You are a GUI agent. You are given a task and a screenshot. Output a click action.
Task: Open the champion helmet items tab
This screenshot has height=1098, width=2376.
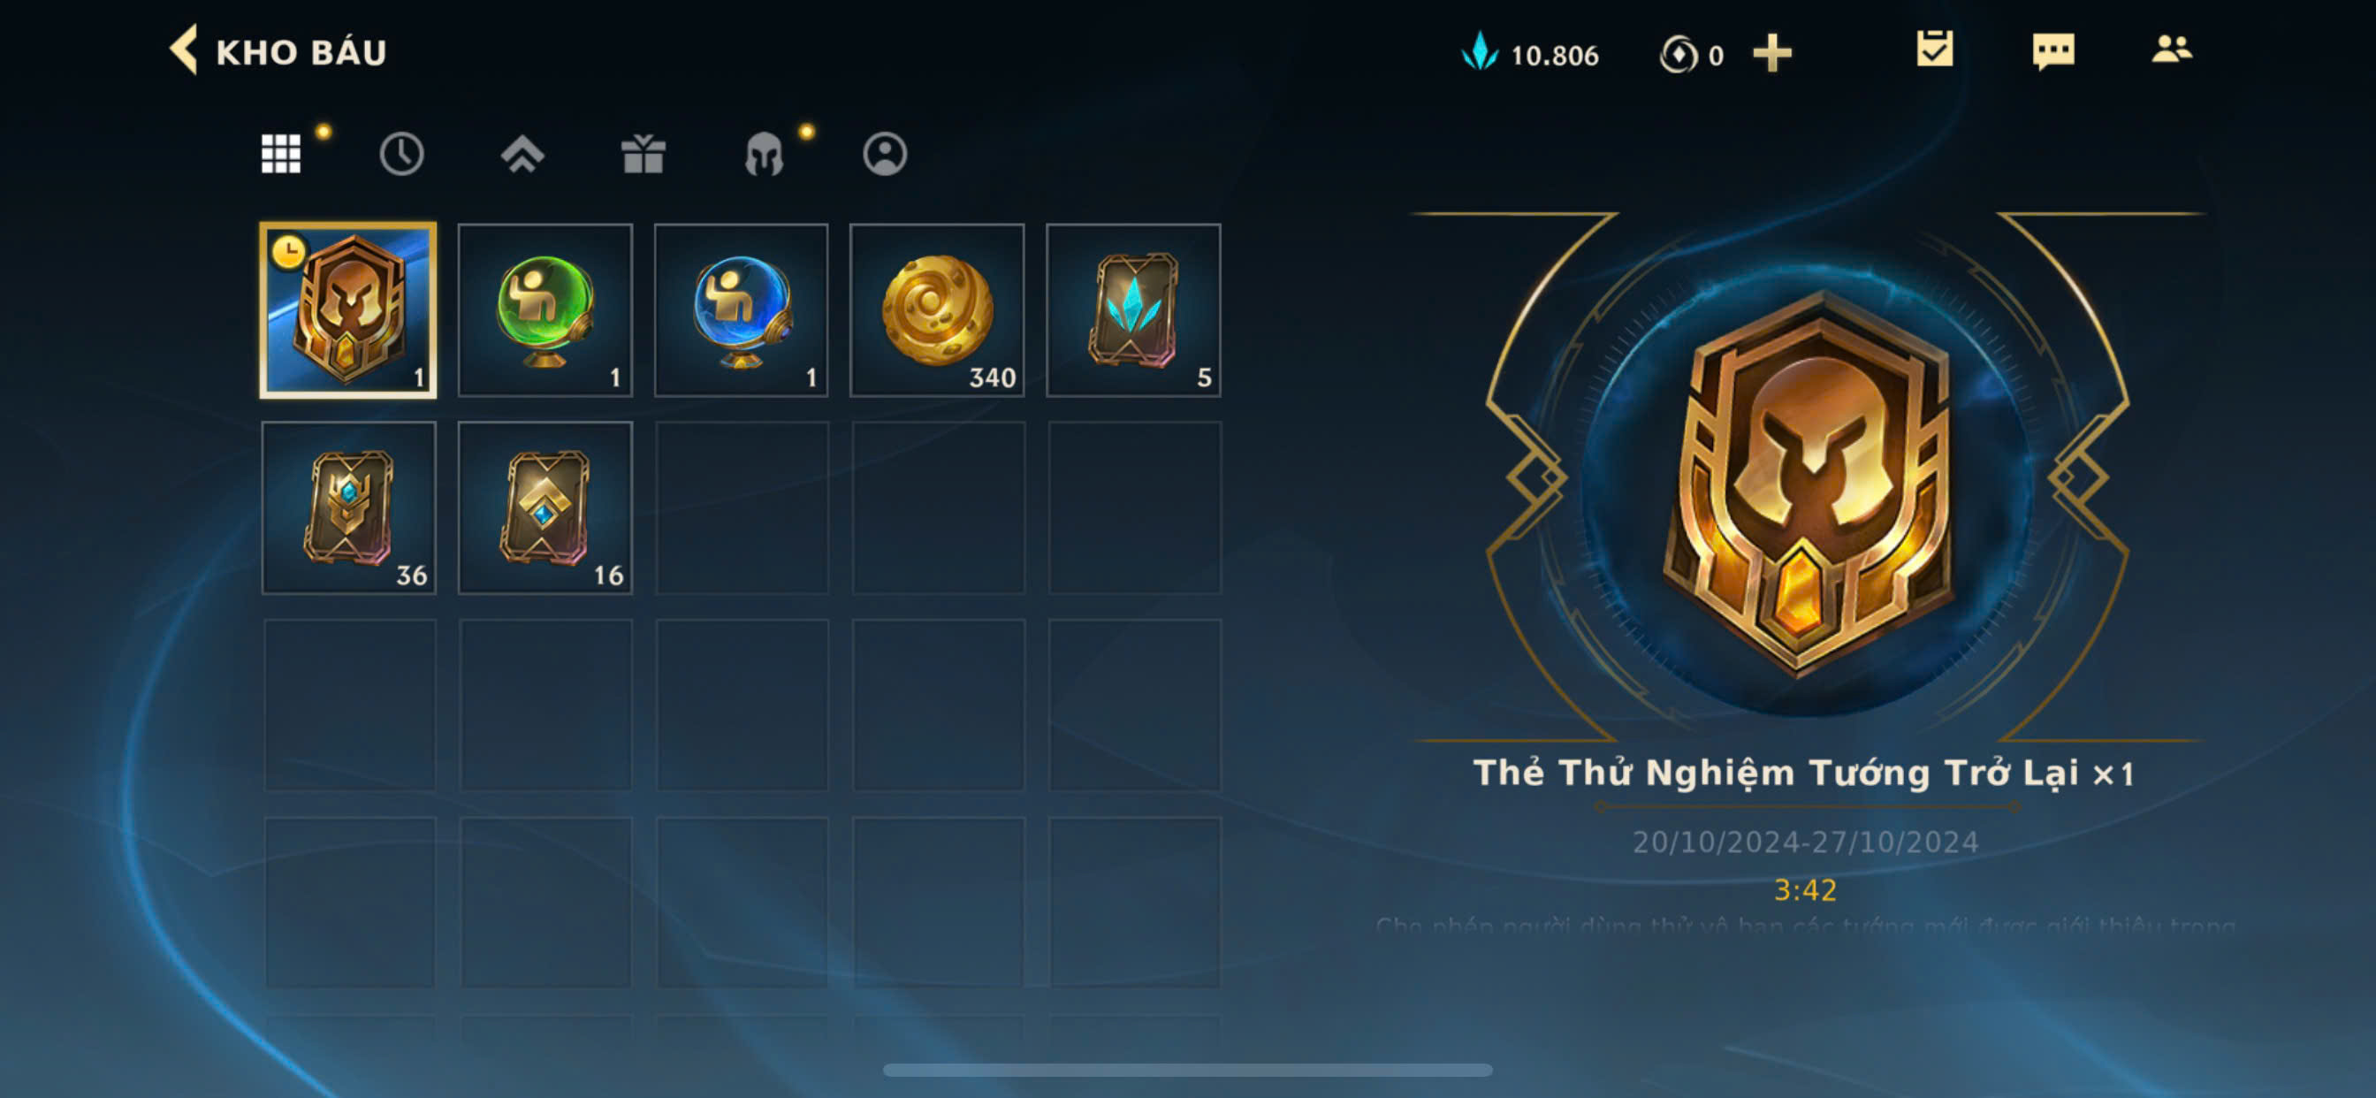pyautogui.click(x=764, y=153)
